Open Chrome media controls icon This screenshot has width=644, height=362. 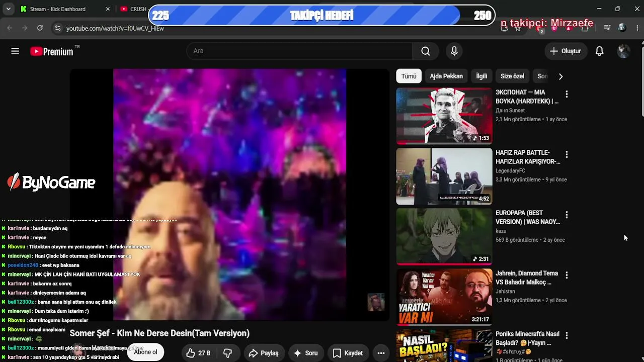tap(607, 28)
